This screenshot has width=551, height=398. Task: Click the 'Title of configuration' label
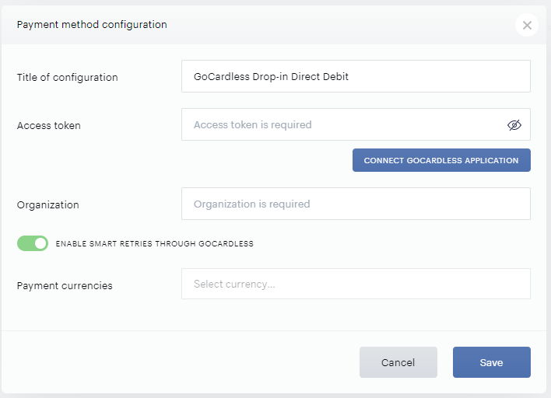[x=67, y=77]
